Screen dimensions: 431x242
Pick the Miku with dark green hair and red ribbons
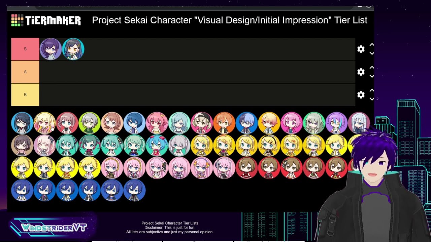[90, 146]
